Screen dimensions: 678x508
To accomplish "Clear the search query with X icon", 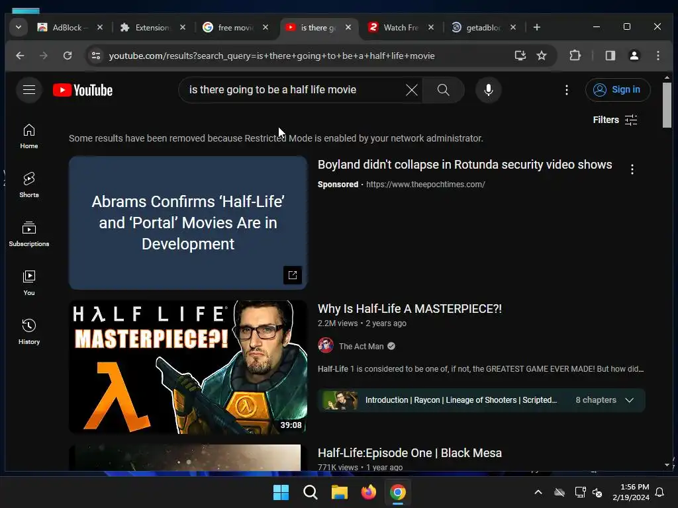I will point(412,90).
